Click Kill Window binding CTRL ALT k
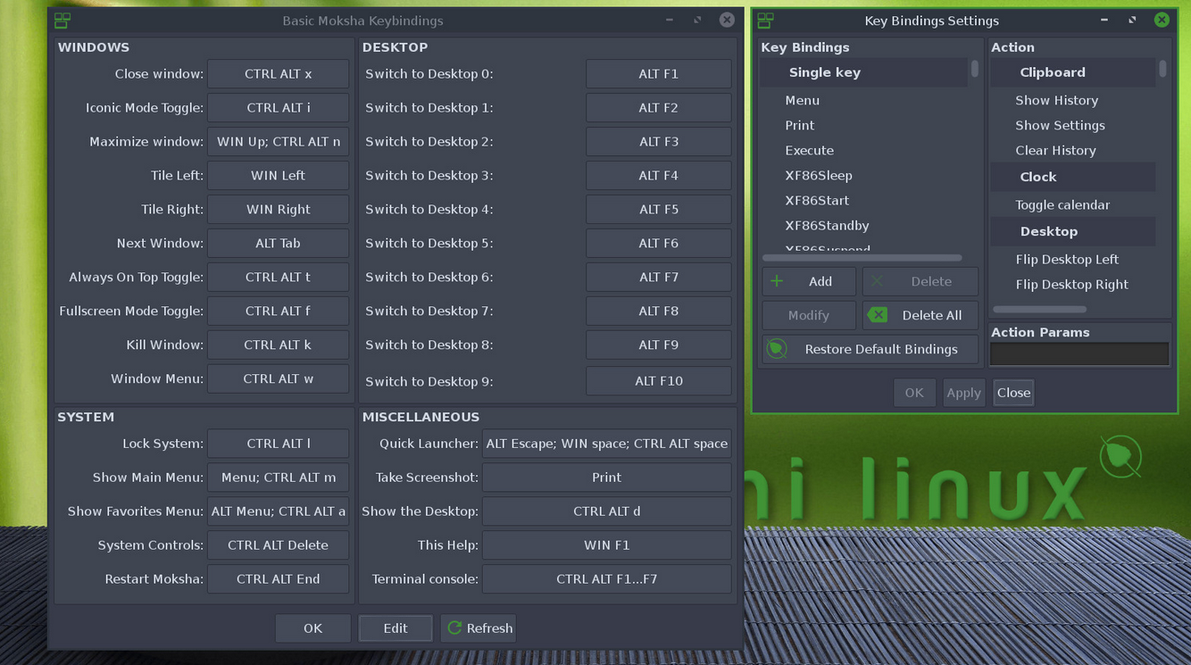1191x665 pixels. coord(278,345)
